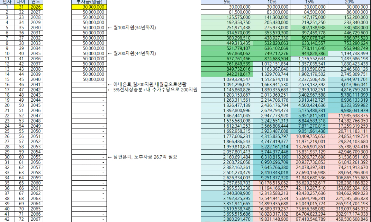Click the note '5%전세상승분+내 추가수당으로 200지원'
Image resolution: width=371 pixels, height=222 pixels.
click(x=155, y=90)
